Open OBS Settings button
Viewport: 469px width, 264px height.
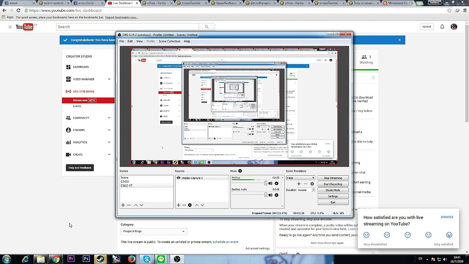pos(333,196)
